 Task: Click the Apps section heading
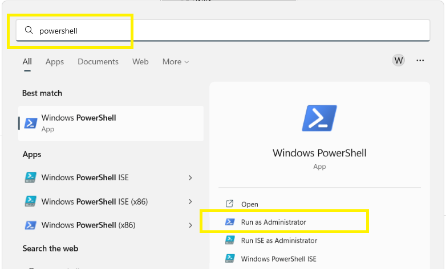[32, 154]
